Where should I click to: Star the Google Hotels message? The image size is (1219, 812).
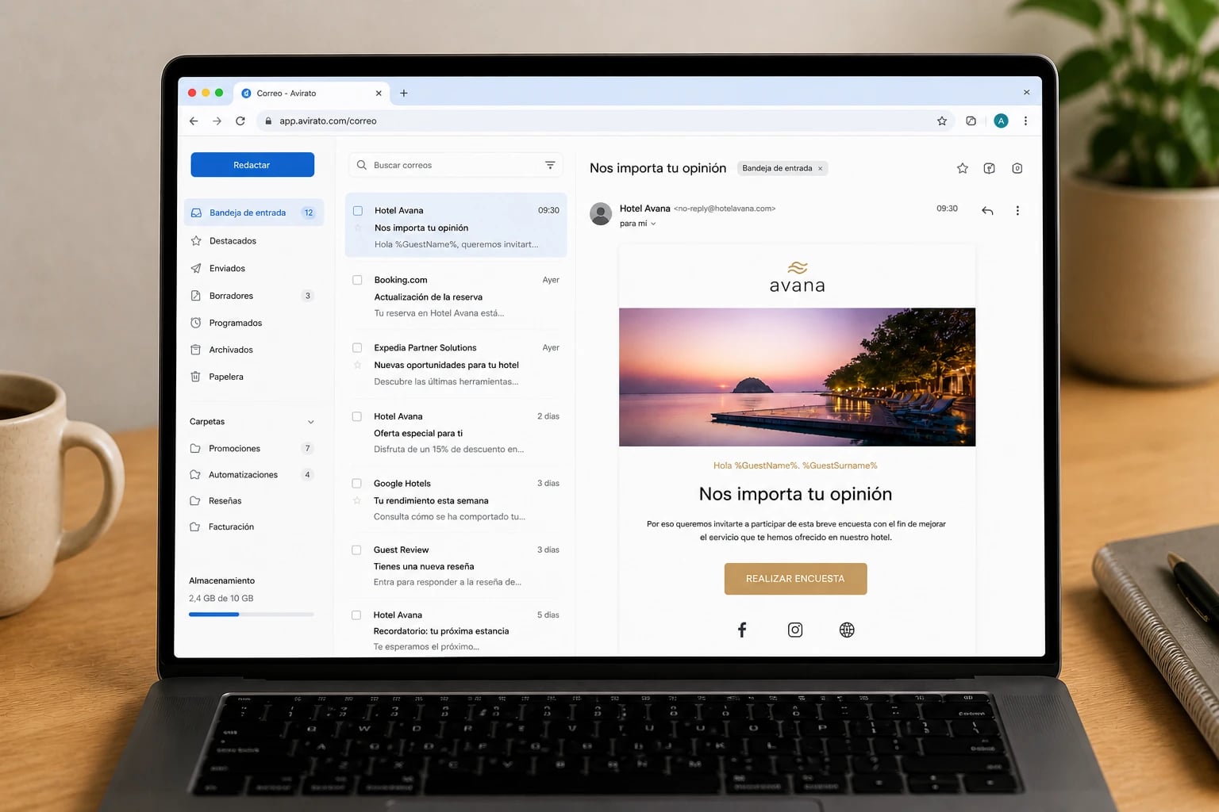click(357, 500)
